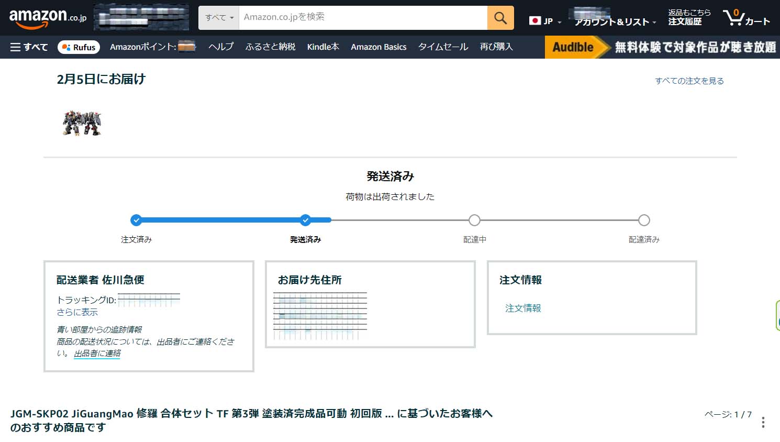Click the 配達中 progress step circle
This screenshot has width=780, height=442.
pos(474,220)
